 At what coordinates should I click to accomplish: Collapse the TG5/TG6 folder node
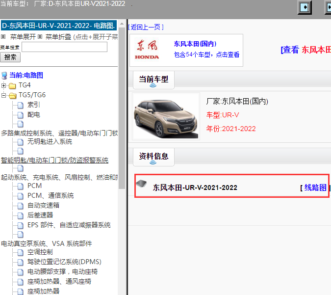[x=3, y=96]
